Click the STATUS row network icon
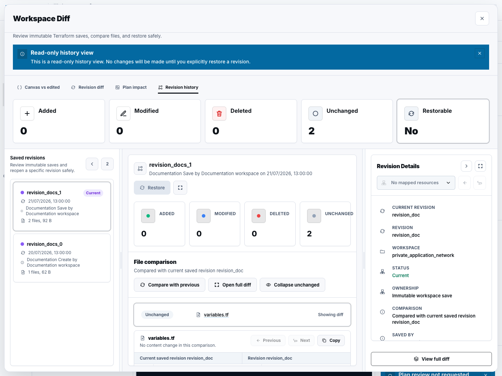502x376 pixels. pos(382,272)
